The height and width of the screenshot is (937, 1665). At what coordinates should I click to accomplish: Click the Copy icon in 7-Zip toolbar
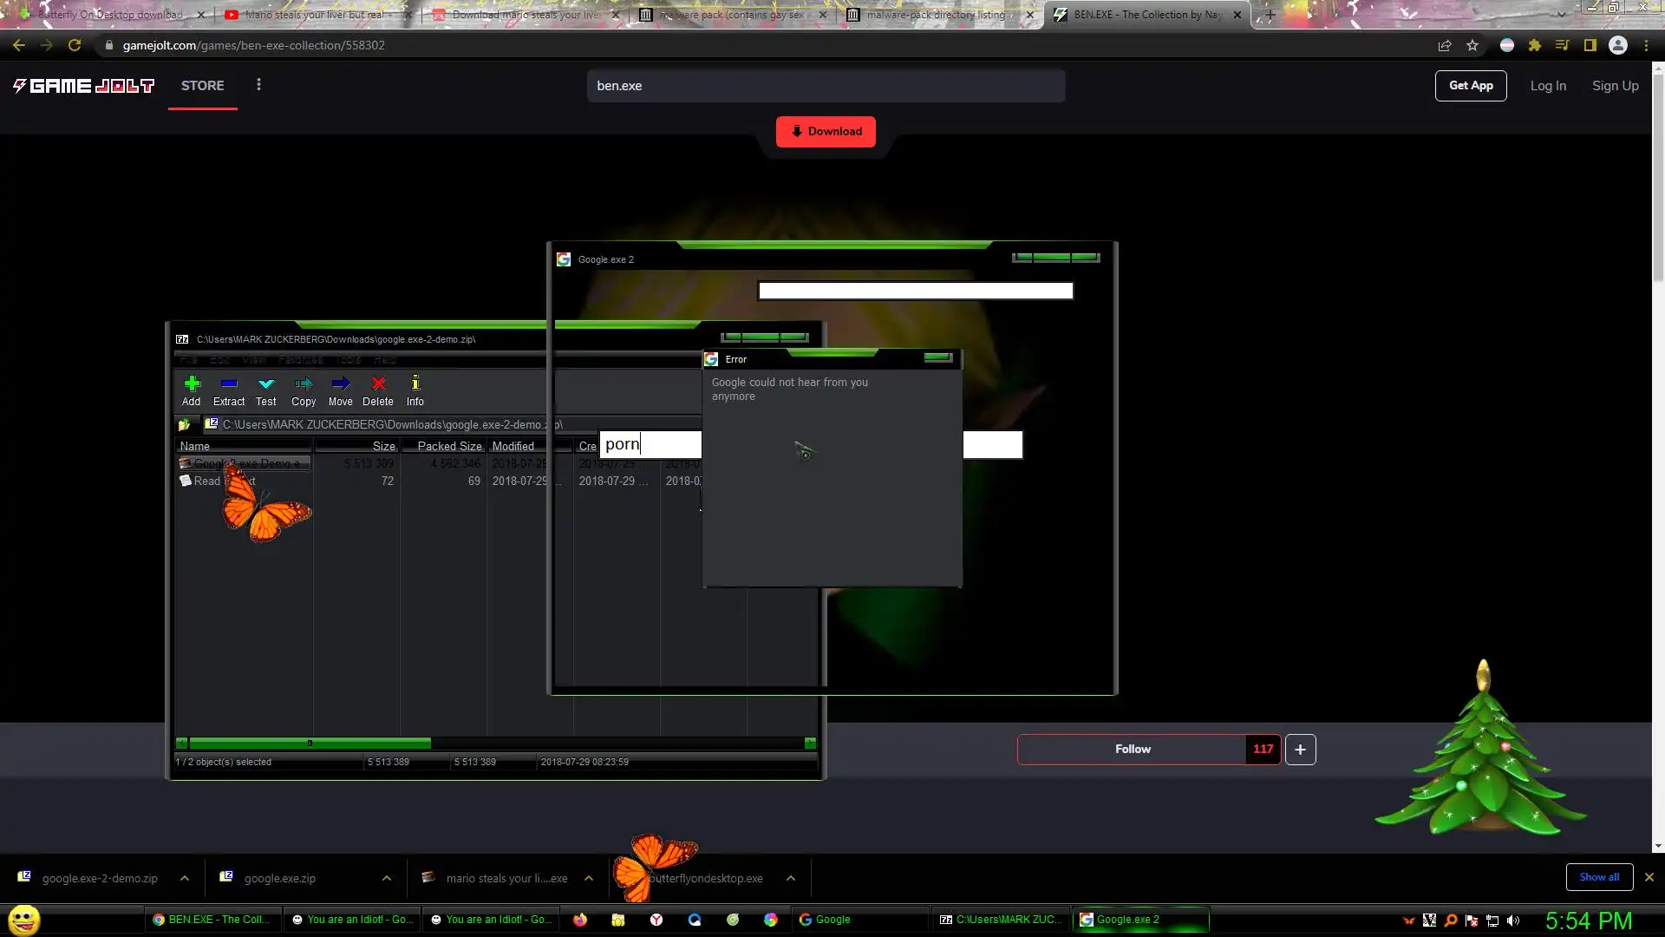click(304, 384)
